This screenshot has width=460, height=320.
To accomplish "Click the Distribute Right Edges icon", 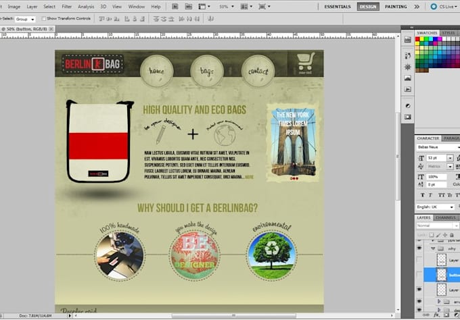I will tap(197, 19).
